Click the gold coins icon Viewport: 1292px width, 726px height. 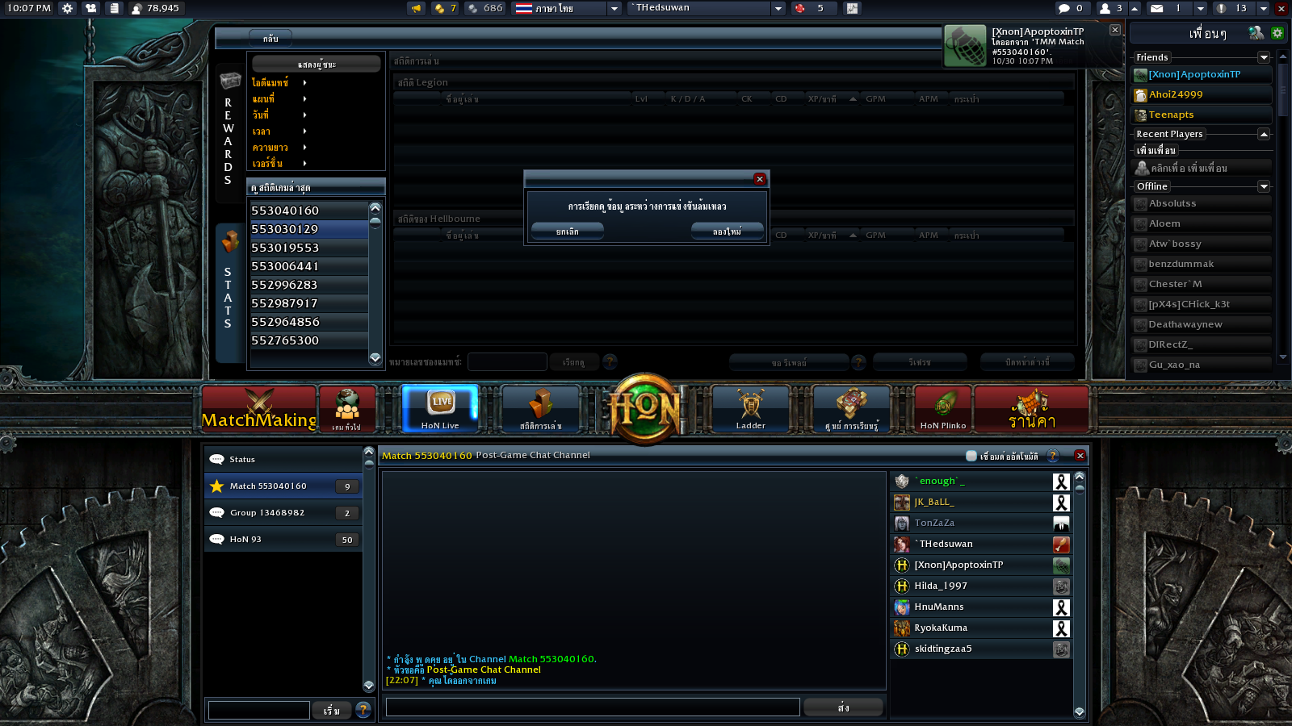(x=439, y=8)
